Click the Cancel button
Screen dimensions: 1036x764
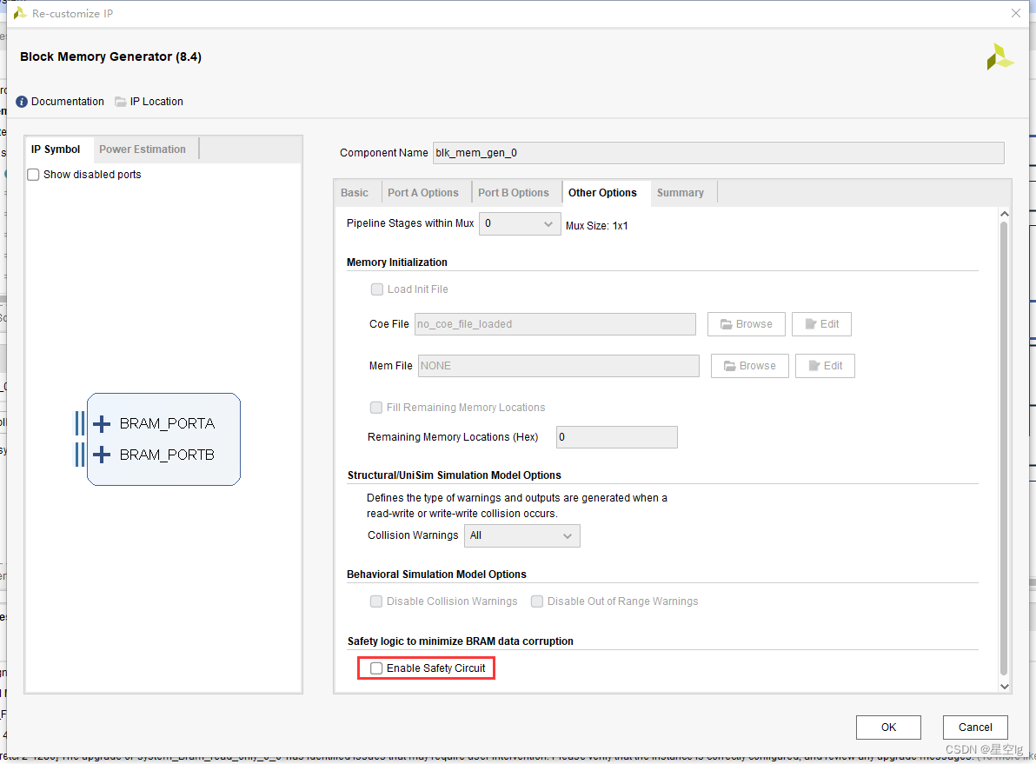pos(974,727)
